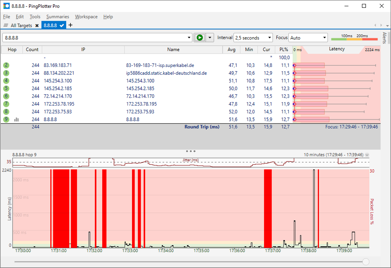Select name 83-169-183-71-isp.superkabel.de
391x268 pixels.
tap(160, 65)
